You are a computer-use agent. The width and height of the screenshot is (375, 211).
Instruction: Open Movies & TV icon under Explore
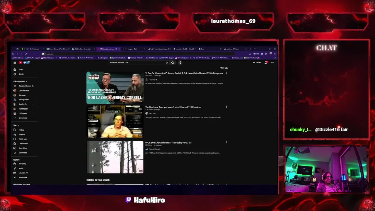point(15,173)
